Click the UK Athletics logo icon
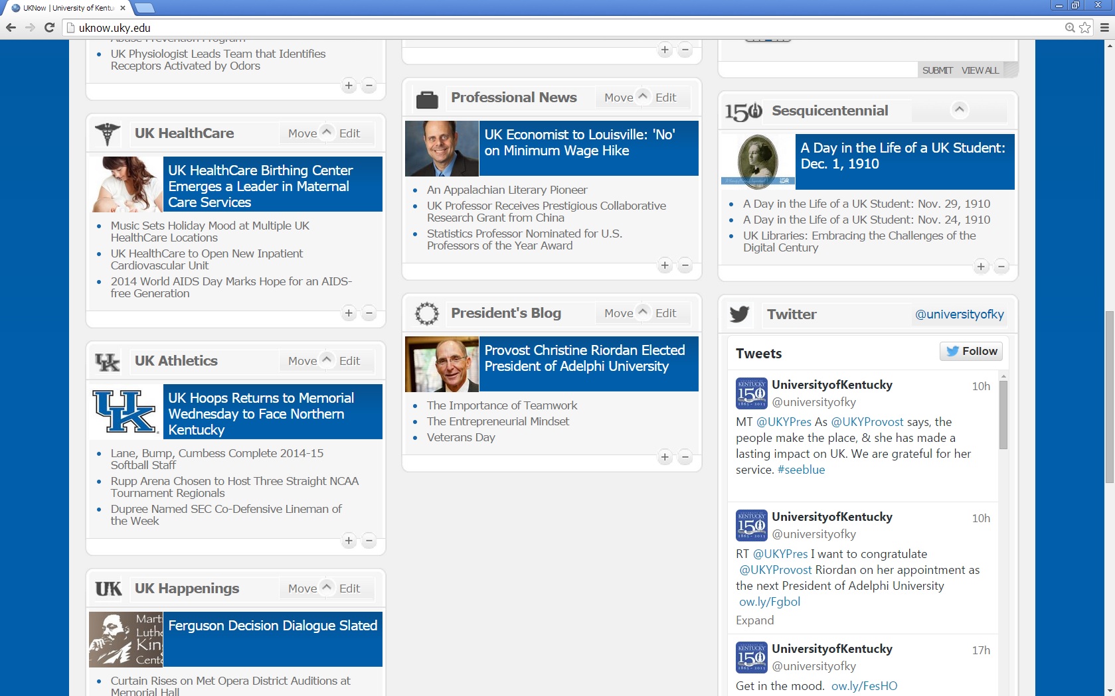 [107, 362]
